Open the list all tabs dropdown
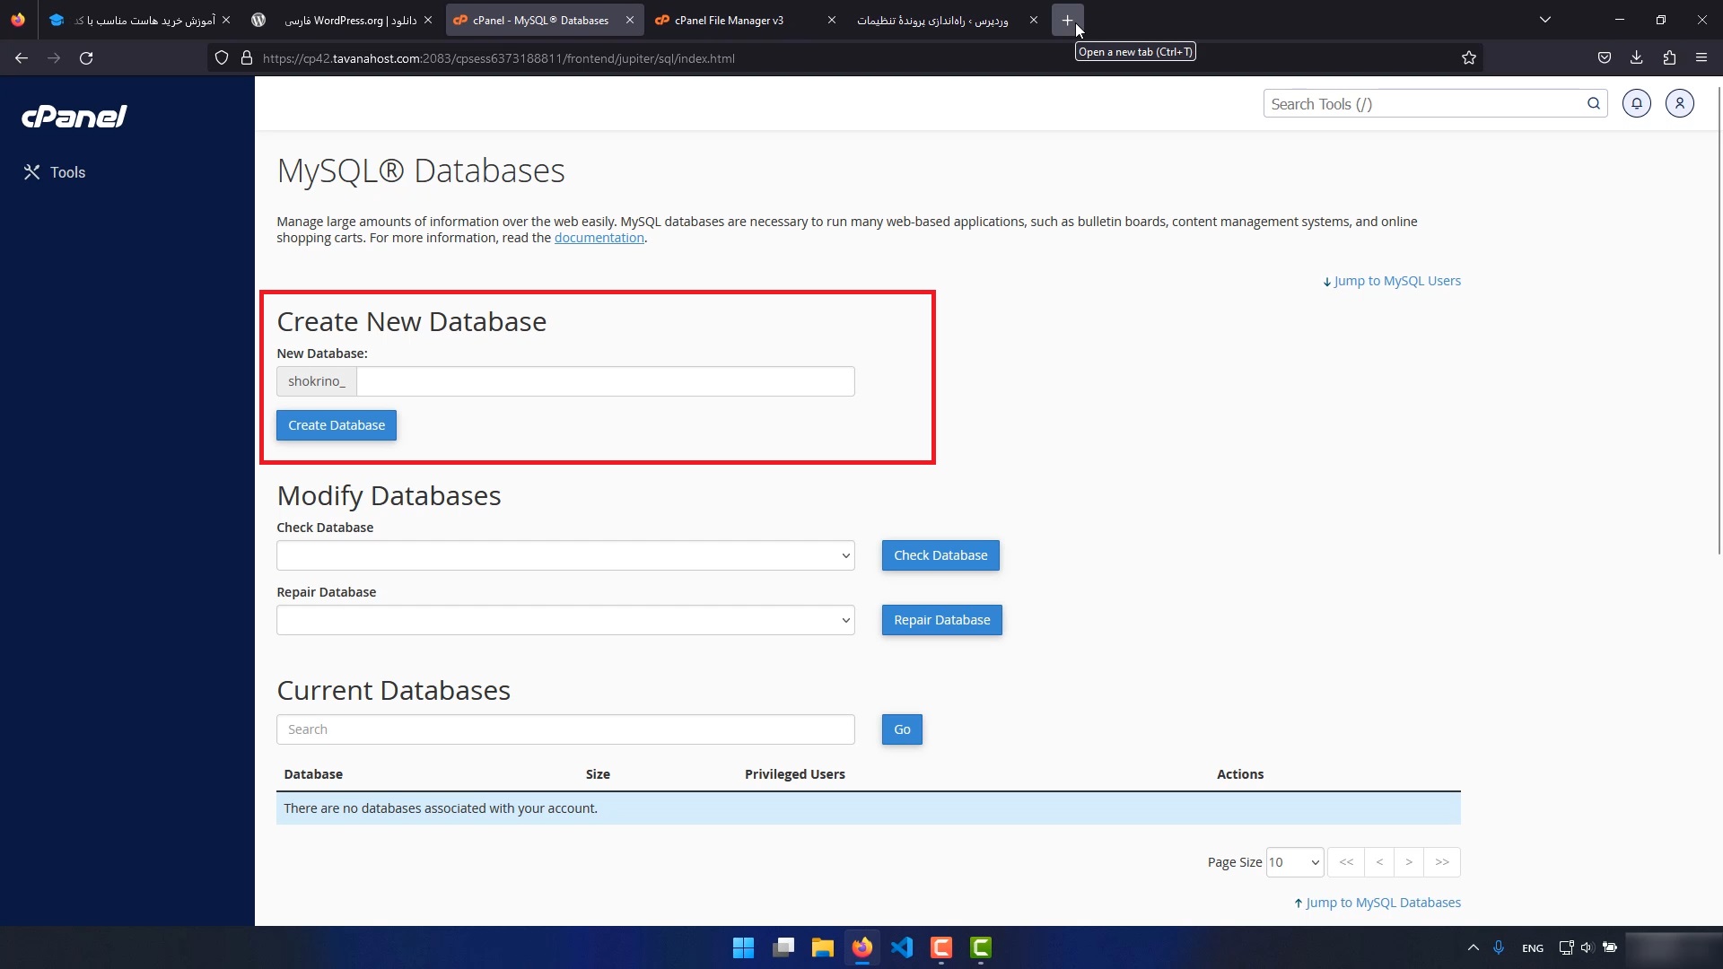The image size is (1723, 969). tap(1545, 20)
